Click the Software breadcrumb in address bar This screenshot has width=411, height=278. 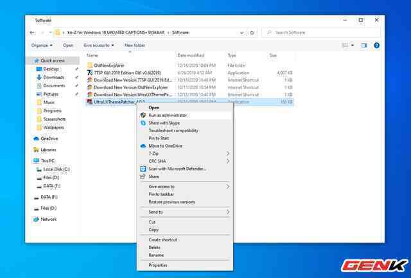coord(180,33)
